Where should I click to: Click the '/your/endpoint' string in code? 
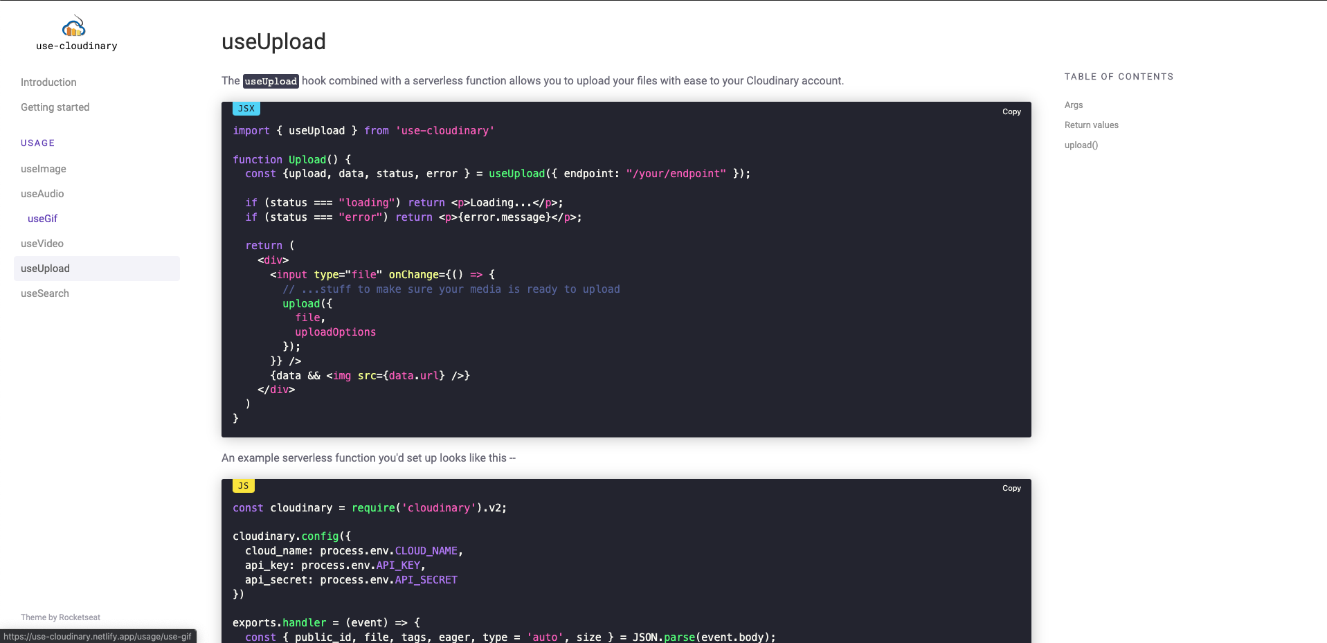click(x=676, y=174)
